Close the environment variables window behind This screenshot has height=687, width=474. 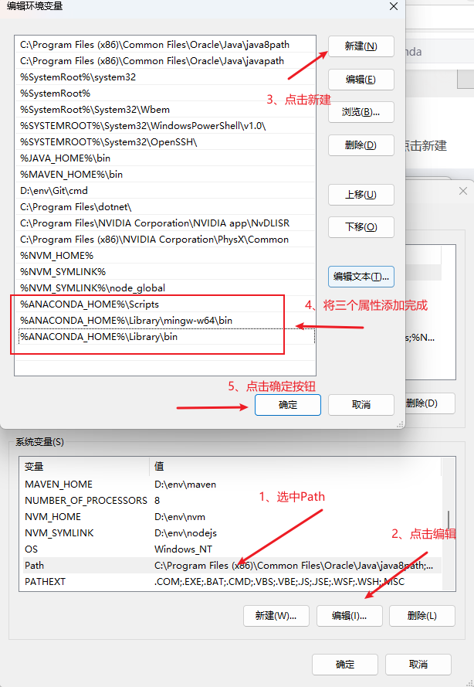click(x=463, y=191)
